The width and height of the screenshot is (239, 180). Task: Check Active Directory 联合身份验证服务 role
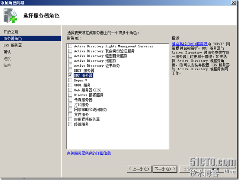(70, 51)
